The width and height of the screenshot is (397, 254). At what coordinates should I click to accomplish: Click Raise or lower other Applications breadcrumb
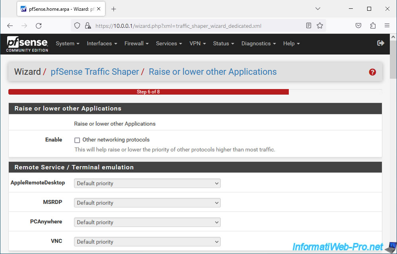[213, 72]
